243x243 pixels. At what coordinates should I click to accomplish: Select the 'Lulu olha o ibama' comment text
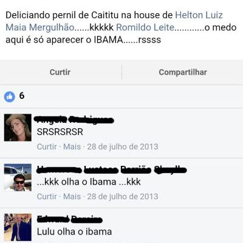74,231
